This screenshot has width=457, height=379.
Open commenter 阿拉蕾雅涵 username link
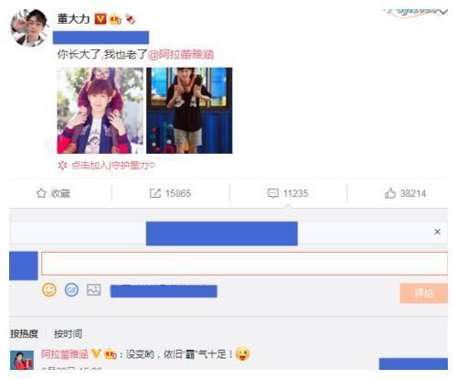click(65, 354)
